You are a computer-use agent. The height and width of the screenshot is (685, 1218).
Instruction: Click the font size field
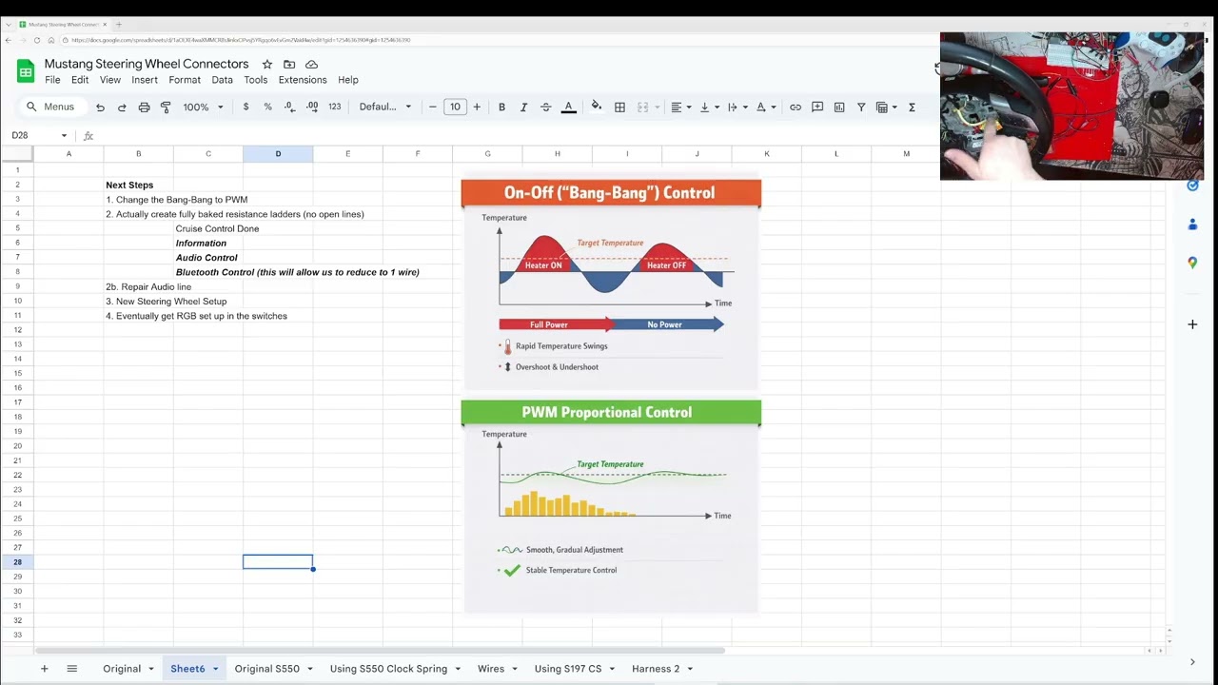click(455, 108)
